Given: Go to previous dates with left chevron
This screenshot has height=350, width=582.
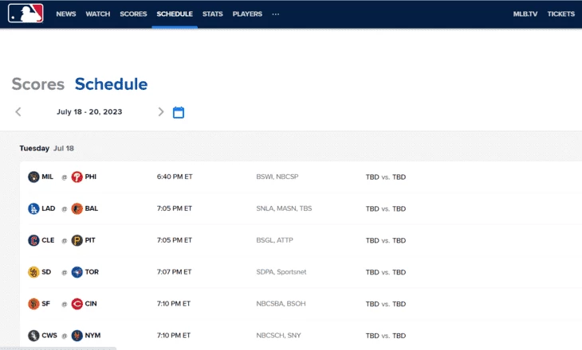Looking at the screenshot, I should pyautogui.click(x=18, y=112).
